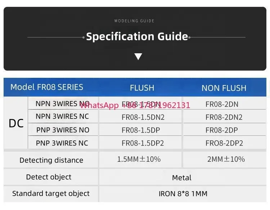The width and height of the screenshot is (270, 210).
Task: Click the IRON 8*8 1MM value
Action: 183,194
